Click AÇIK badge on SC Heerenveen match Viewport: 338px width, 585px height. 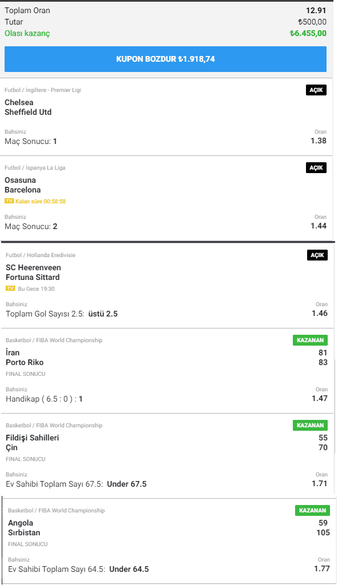[317, 255]
